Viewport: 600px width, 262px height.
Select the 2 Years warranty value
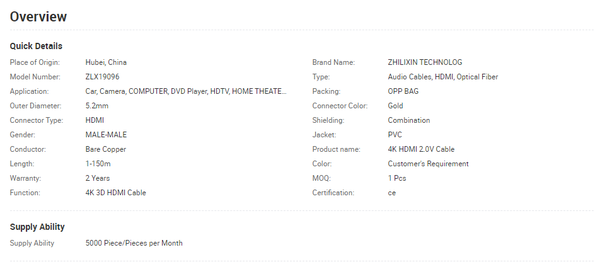(x=98, y=178)
